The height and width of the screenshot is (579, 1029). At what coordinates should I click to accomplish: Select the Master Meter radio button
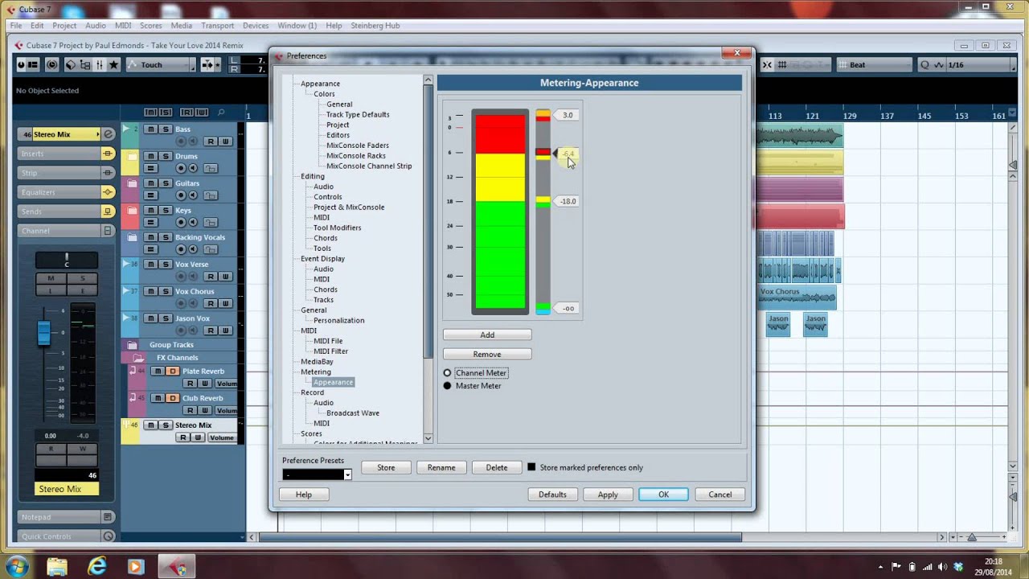click(448, 386)
